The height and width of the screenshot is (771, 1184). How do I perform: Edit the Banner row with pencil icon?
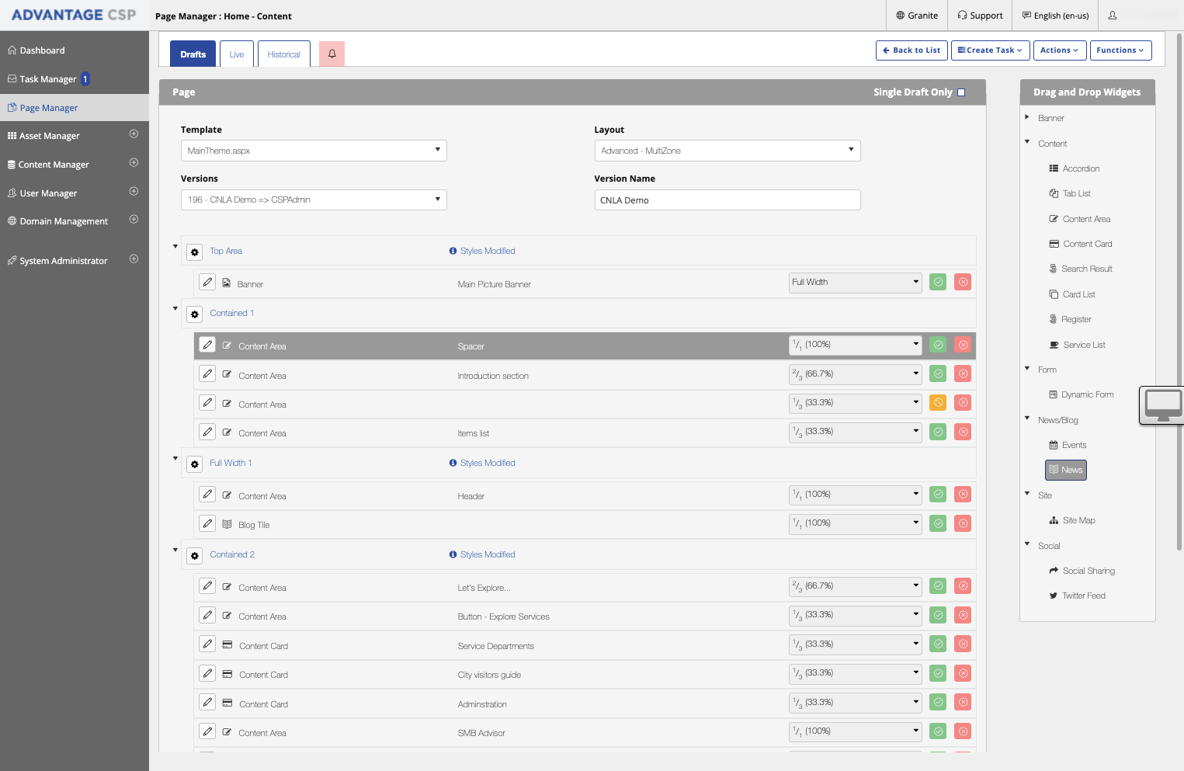tap(207, 283)
